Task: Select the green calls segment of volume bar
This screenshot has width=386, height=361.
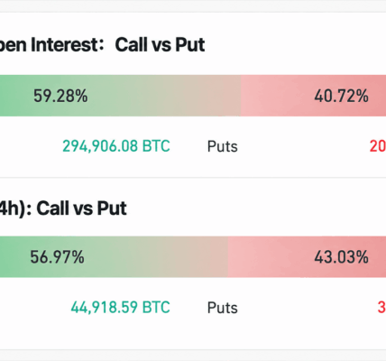Action: (114, 257)
